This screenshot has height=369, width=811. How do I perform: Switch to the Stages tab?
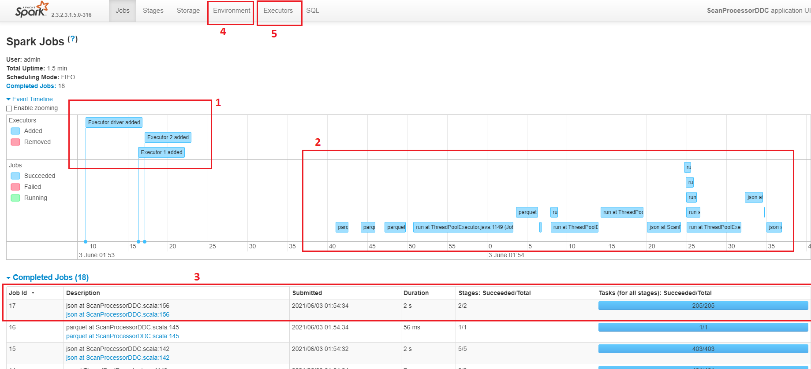[153, 11]
